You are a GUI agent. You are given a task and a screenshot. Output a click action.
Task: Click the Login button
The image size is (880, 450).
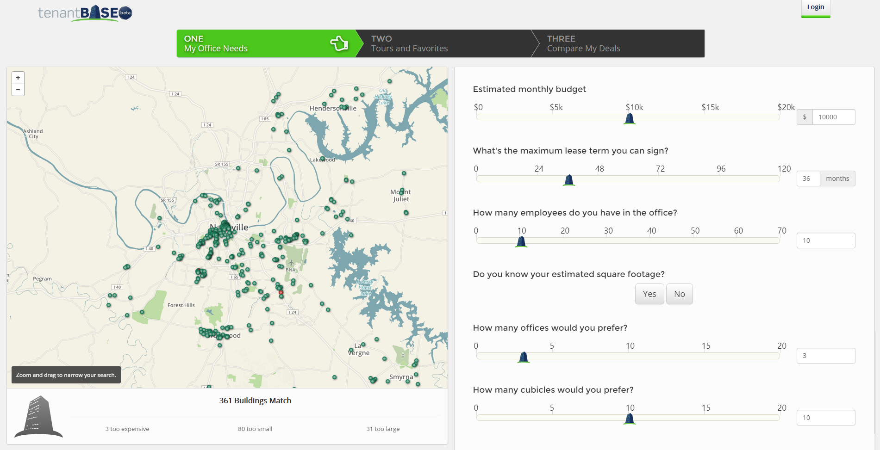tap(816, 8)
